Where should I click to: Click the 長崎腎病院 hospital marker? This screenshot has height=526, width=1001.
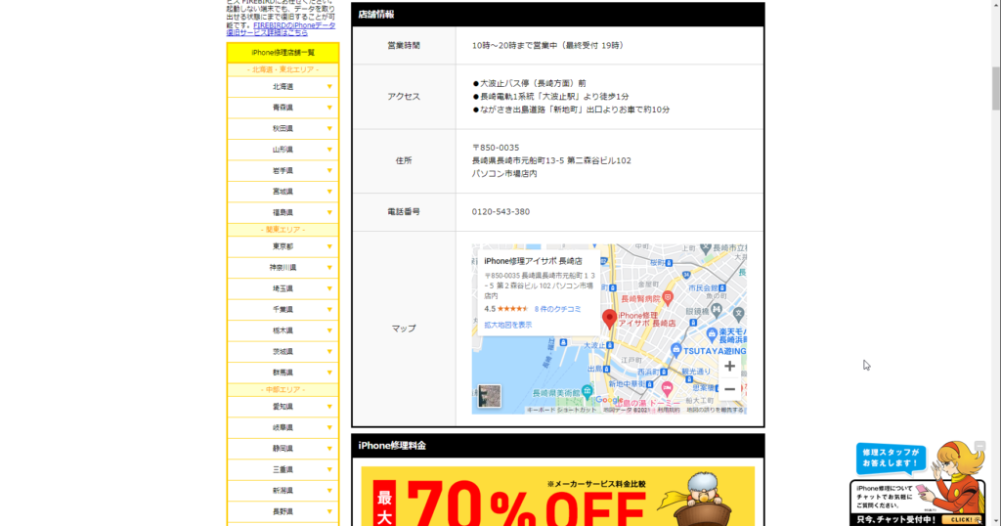(668, 297)
